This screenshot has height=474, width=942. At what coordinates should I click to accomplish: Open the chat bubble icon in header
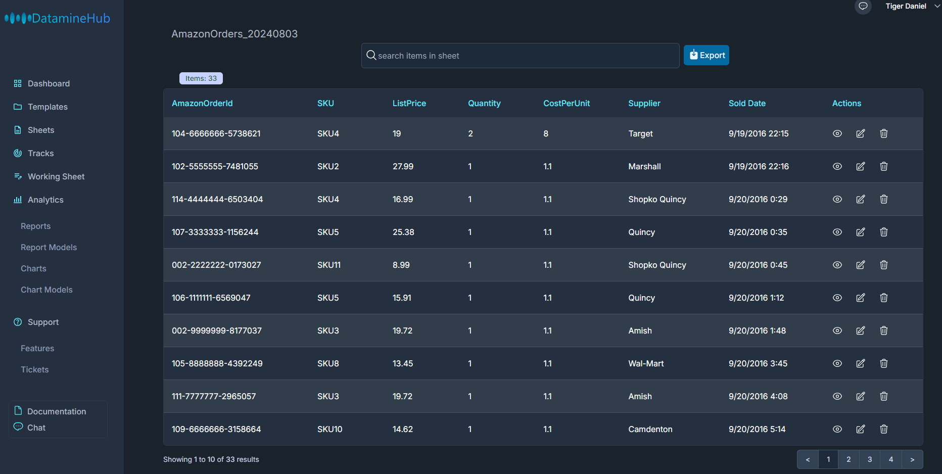(863, 6)
